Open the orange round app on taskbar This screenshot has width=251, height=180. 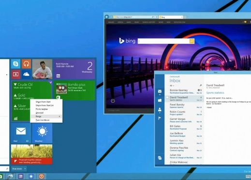tap(42, 176)
